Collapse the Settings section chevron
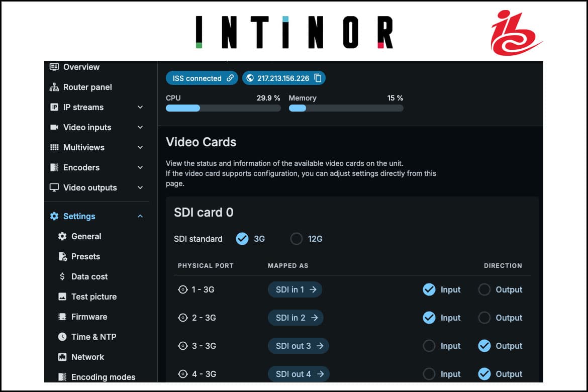This screenshot has height=392, width=588. (140, 216)
